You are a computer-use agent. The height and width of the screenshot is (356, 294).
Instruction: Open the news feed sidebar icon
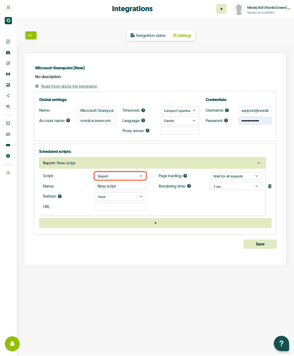[x=8, y=134]
